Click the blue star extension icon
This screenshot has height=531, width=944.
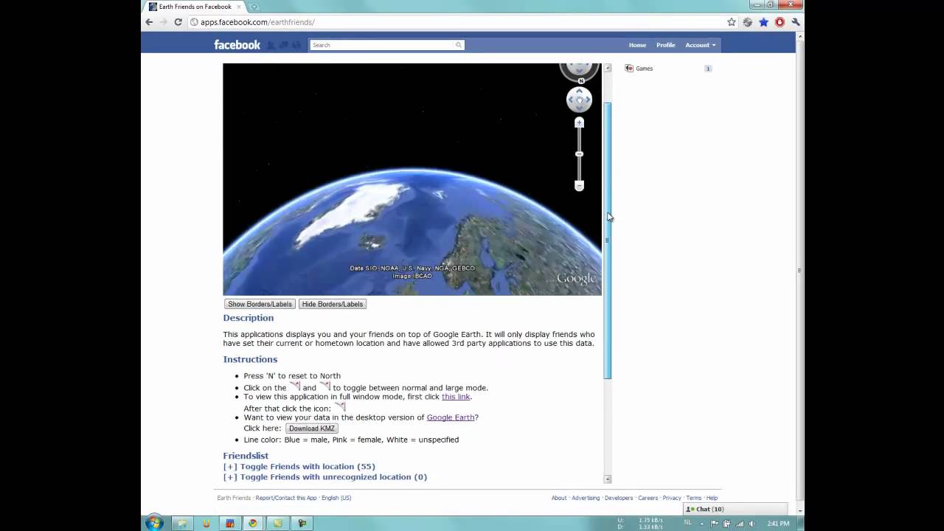764,22
